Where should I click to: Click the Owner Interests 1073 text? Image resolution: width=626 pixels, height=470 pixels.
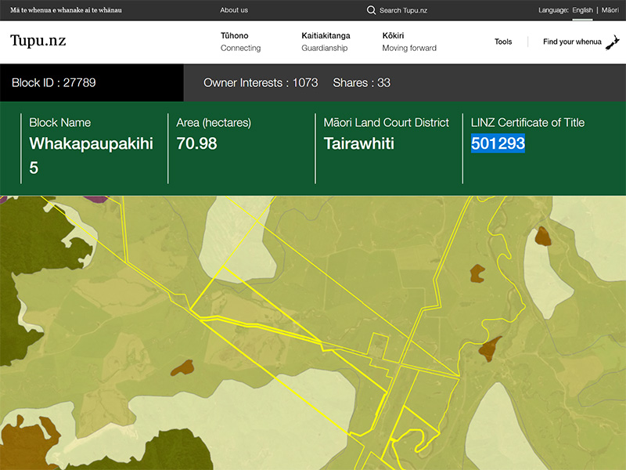260,82
